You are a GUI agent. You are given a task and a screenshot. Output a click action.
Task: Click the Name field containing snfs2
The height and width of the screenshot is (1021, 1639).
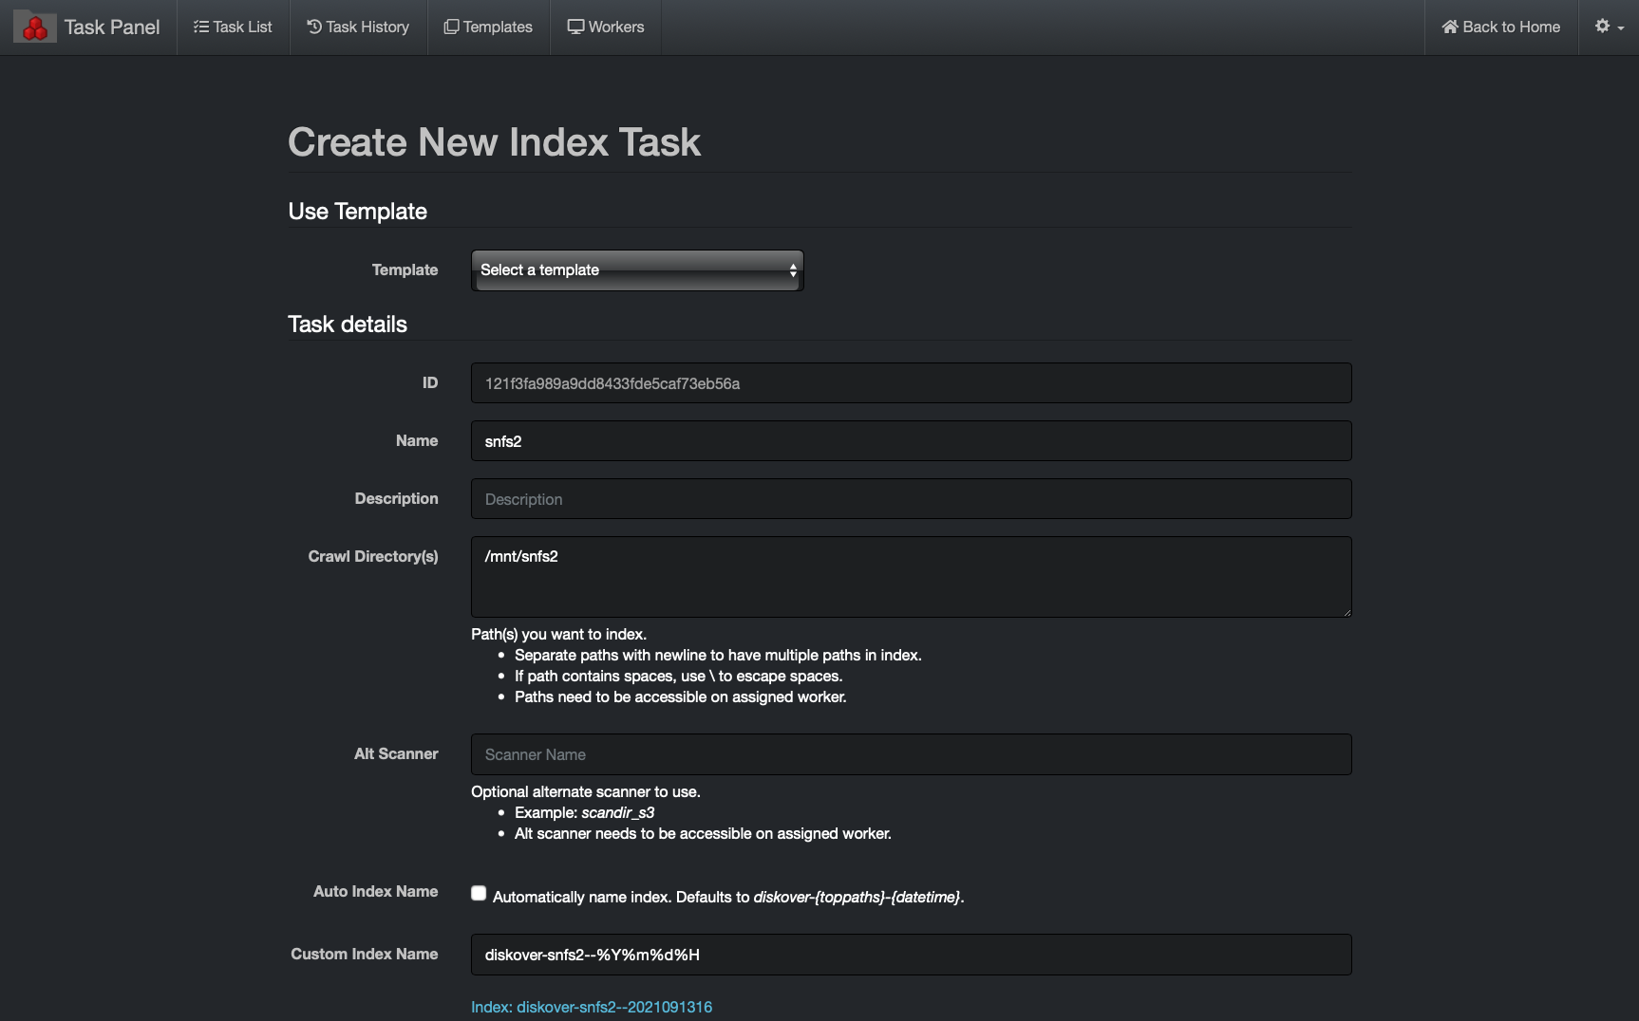click(910, 440)
